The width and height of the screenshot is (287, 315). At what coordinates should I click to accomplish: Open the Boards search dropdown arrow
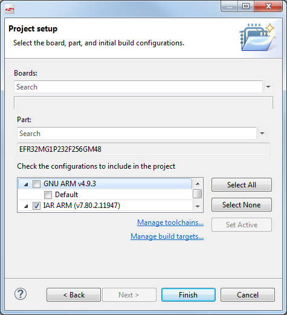268,87
